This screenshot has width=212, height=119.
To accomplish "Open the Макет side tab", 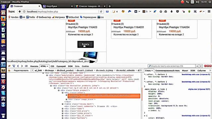I will coord(185,70).
